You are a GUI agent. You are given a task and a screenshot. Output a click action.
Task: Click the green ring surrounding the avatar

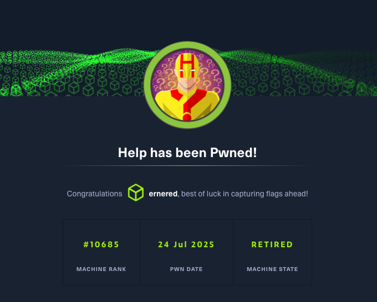click(187, 45)
